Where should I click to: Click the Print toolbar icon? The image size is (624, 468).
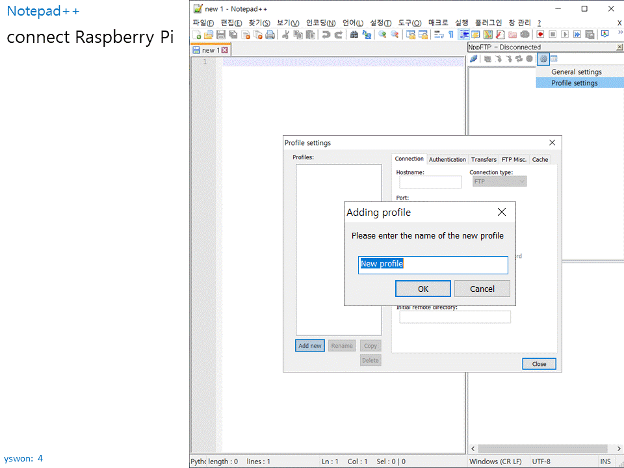point(270,34)
